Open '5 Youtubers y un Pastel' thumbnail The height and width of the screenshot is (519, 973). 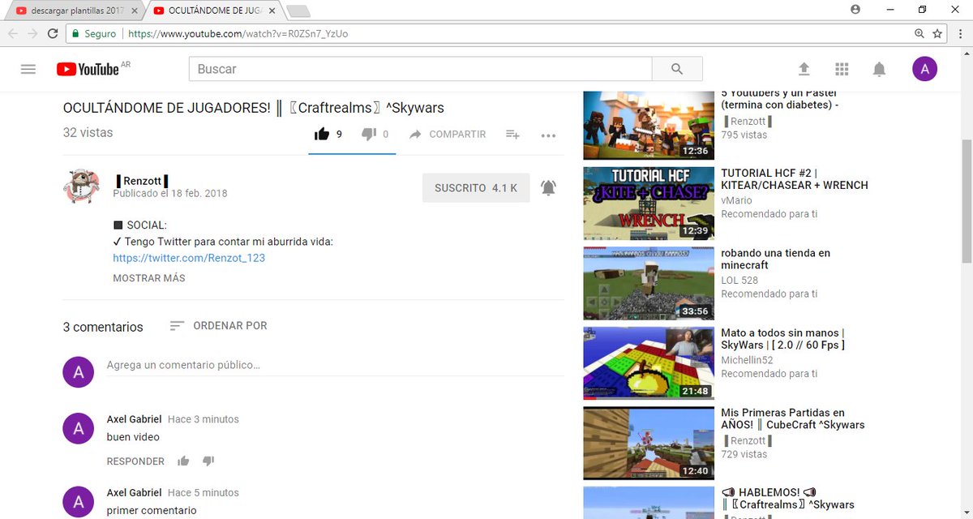click(x=648, y=126)
